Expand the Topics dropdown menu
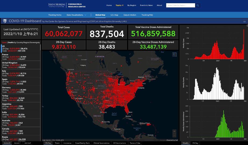The width and height of the screenshot is (248, 145). tap(120, 5)
